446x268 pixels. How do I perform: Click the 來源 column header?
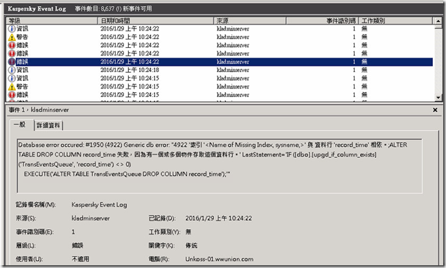(250, 21)
